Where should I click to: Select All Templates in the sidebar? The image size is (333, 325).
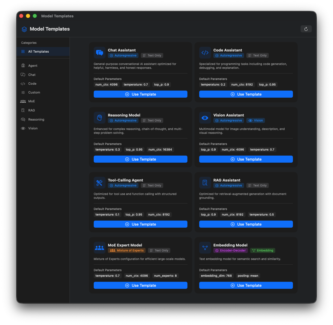[39, 51]
